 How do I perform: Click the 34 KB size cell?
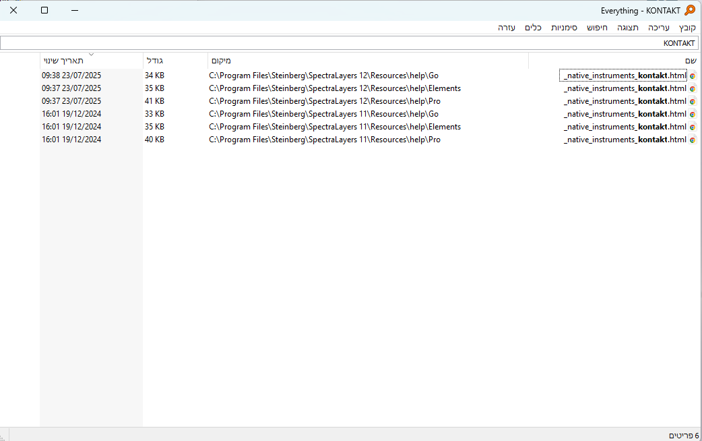coord(154,76)
